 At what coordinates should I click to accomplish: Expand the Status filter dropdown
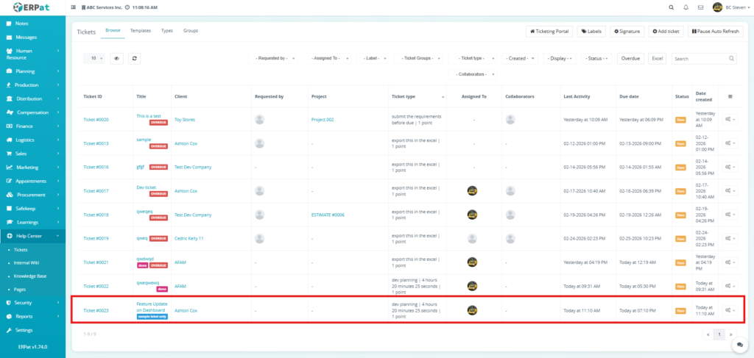(x=596, y=58)
